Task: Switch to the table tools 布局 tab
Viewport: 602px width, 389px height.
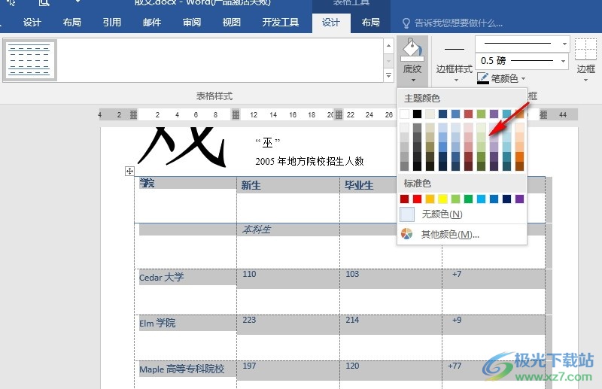Action: pos(371,23)
